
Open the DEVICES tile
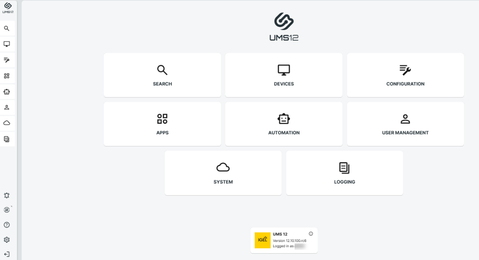click(x=284, y=75)
